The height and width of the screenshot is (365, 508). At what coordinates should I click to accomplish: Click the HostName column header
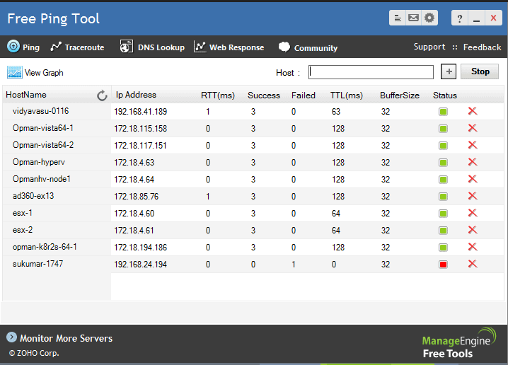pyautogui.click(x=26, y=95)
